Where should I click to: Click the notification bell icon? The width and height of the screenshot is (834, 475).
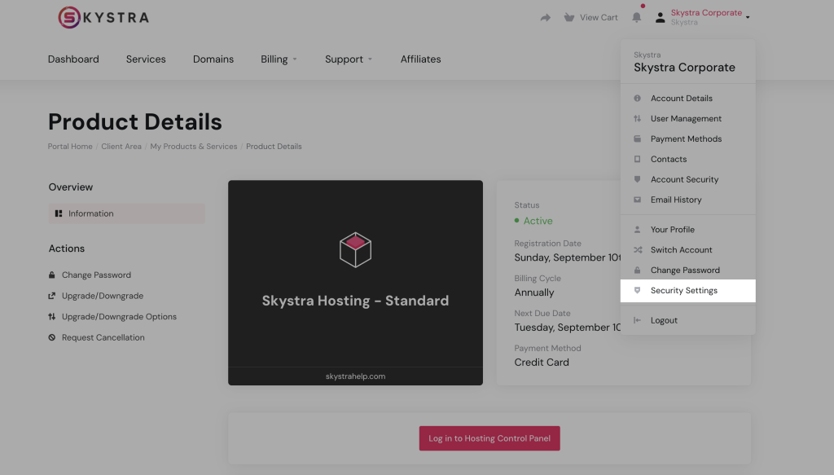pos(637,17)
